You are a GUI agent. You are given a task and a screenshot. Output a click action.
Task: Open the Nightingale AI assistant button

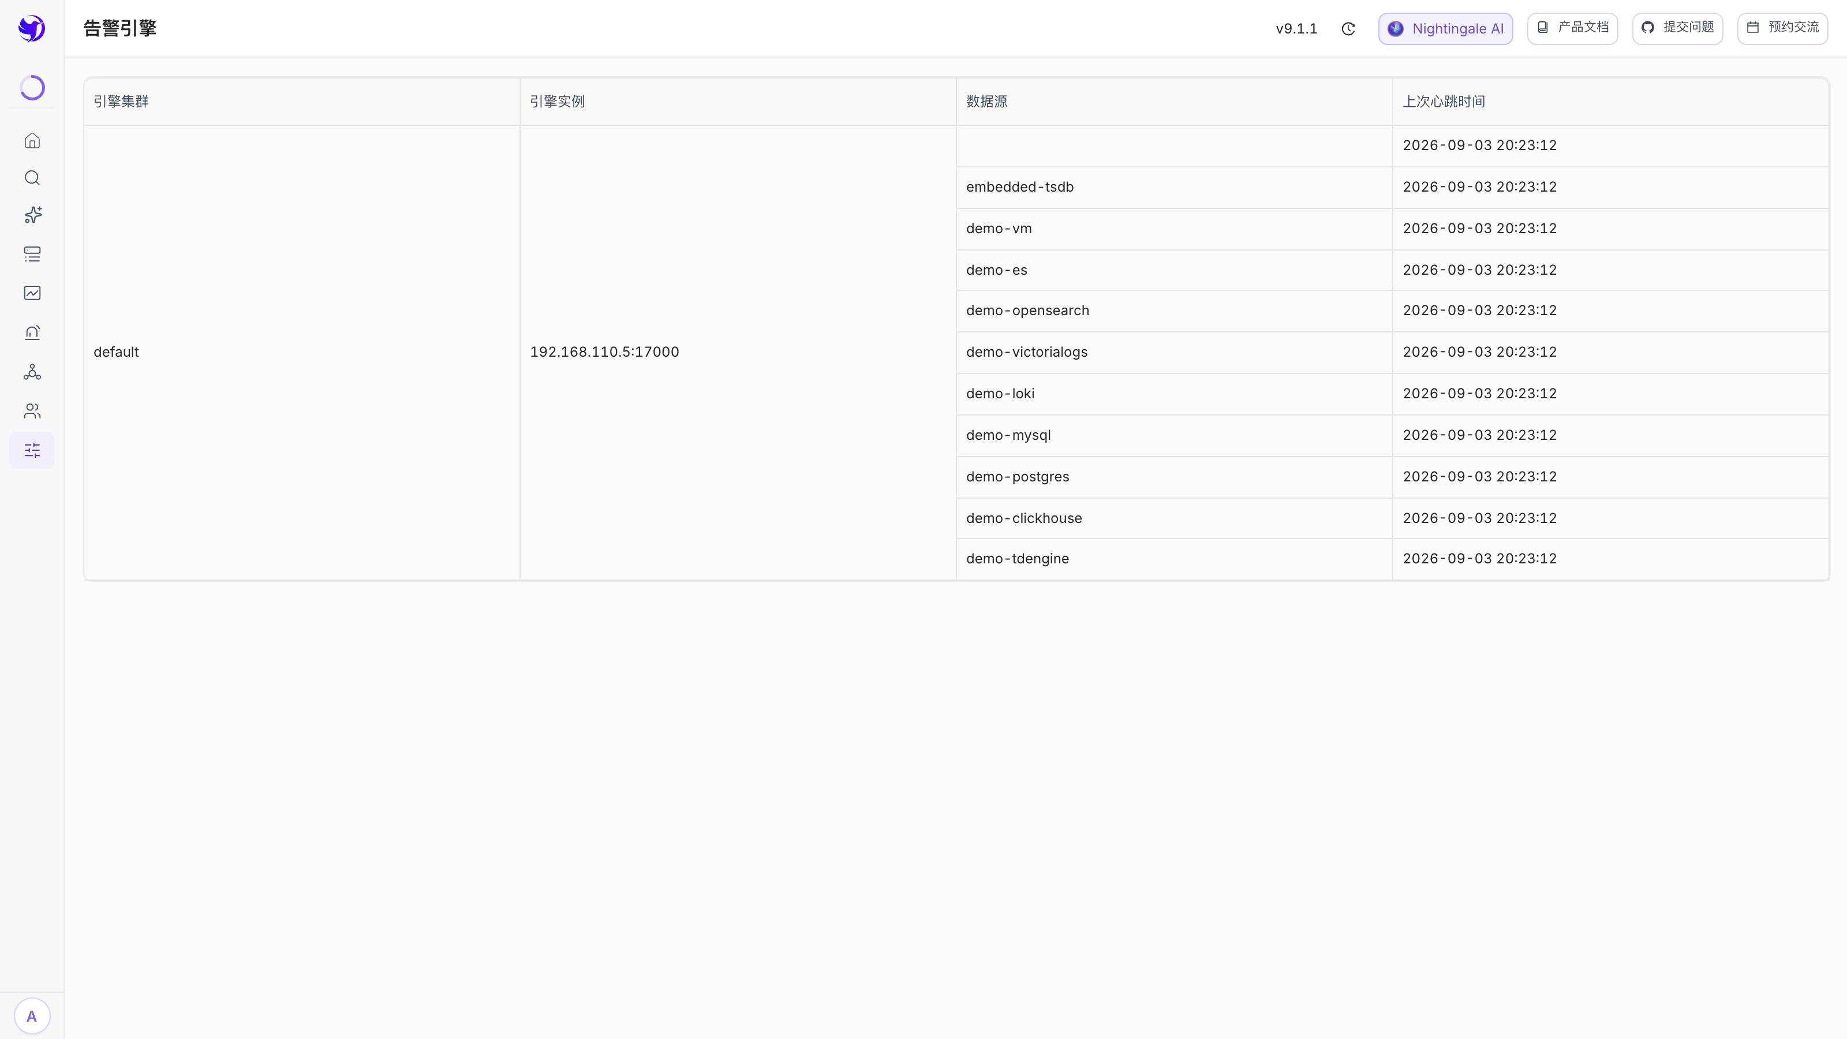point(1445,29)
